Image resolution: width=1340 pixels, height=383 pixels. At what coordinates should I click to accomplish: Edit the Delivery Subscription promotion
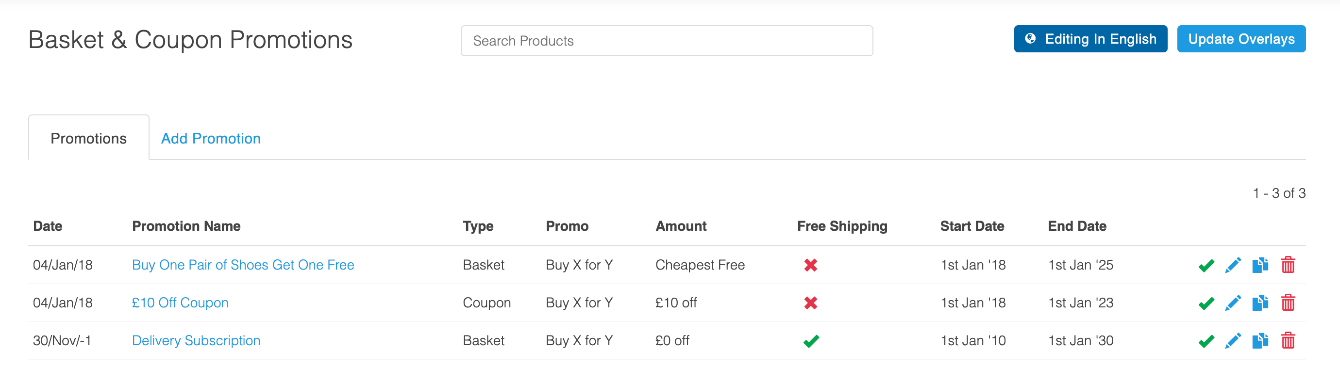point(1233,340)
